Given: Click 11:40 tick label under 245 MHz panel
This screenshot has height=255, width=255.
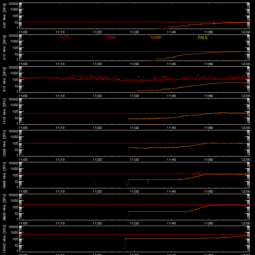Looking at the screenshot, I should (x=171, y=32).
